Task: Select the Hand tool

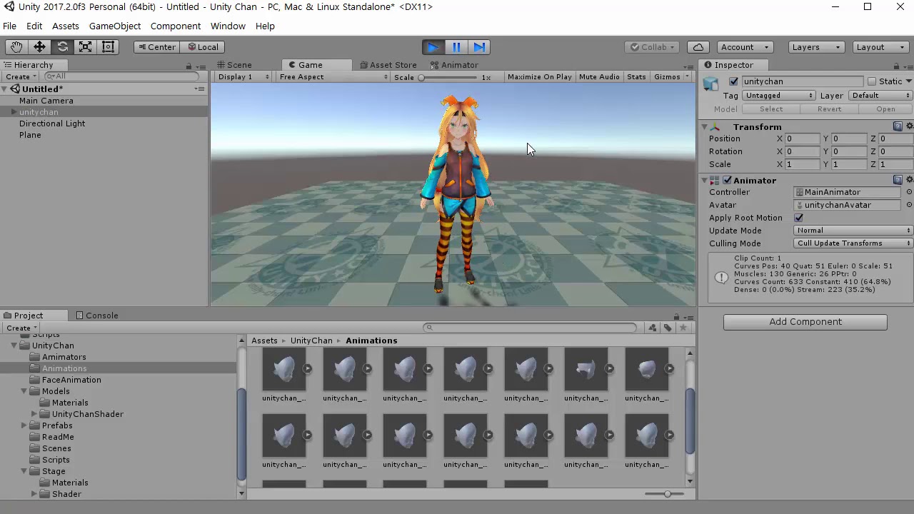Action: [16, 47]
